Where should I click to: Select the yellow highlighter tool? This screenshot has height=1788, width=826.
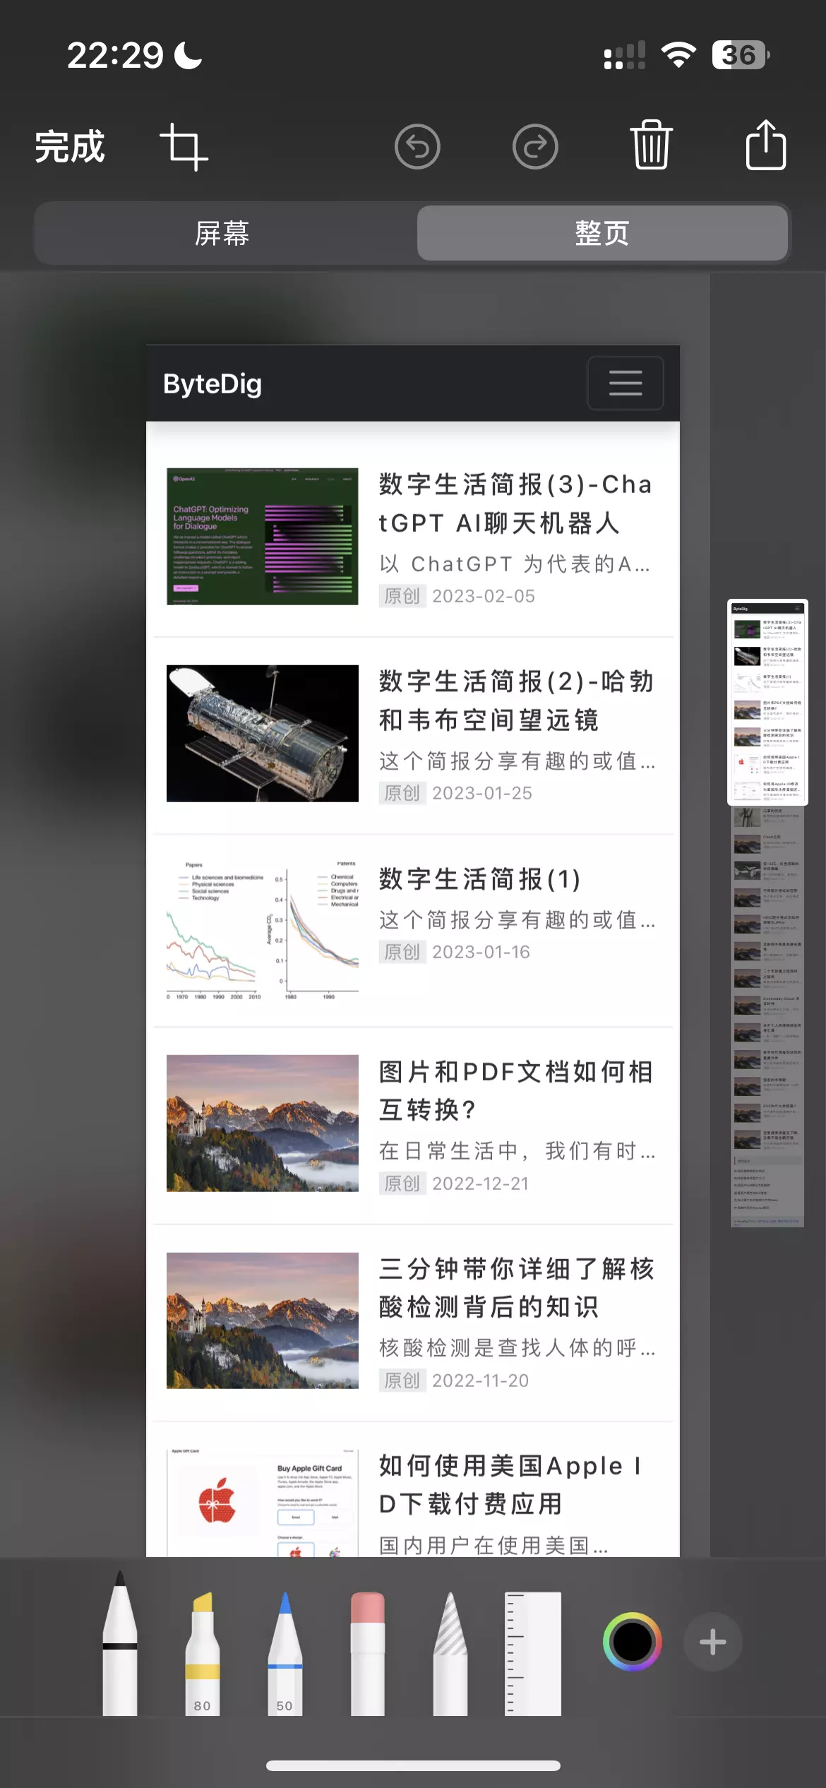(203, 1654)
